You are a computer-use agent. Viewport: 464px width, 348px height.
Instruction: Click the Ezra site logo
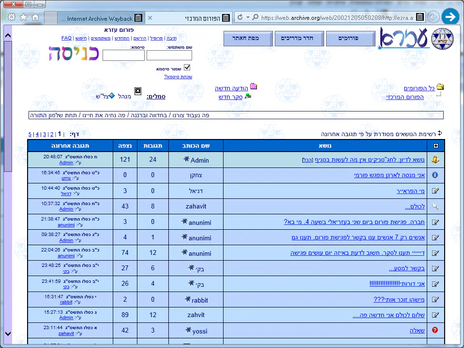coord(416,39)
